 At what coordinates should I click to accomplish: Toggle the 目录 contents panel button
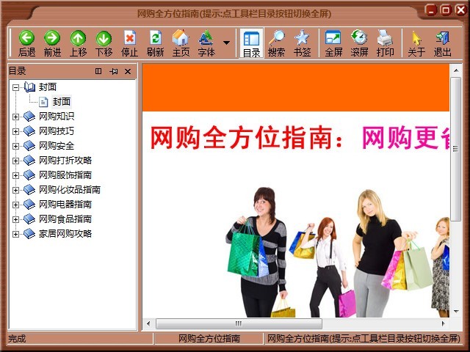click(x=251, y=43)
